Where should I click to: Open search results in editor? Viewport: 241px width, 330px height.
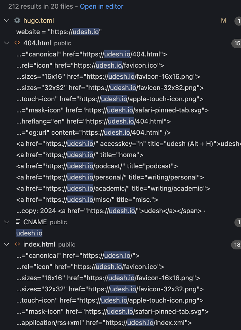point(101,6)
